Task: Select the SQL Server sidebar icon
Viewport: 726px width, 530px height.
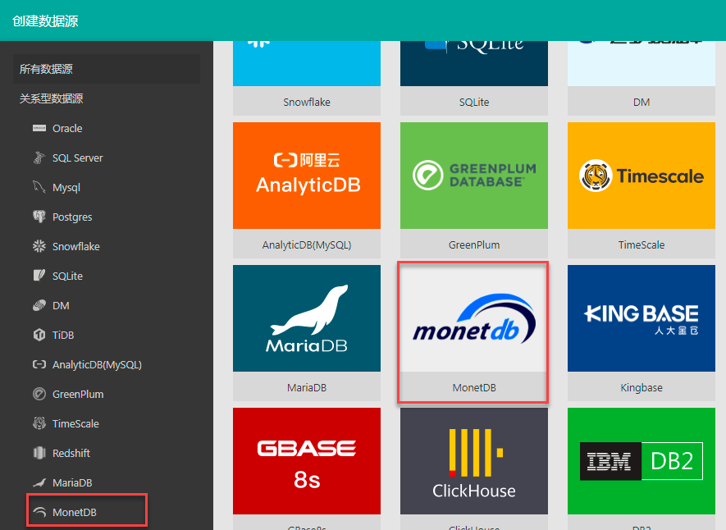Action: [x=39, y=158]
